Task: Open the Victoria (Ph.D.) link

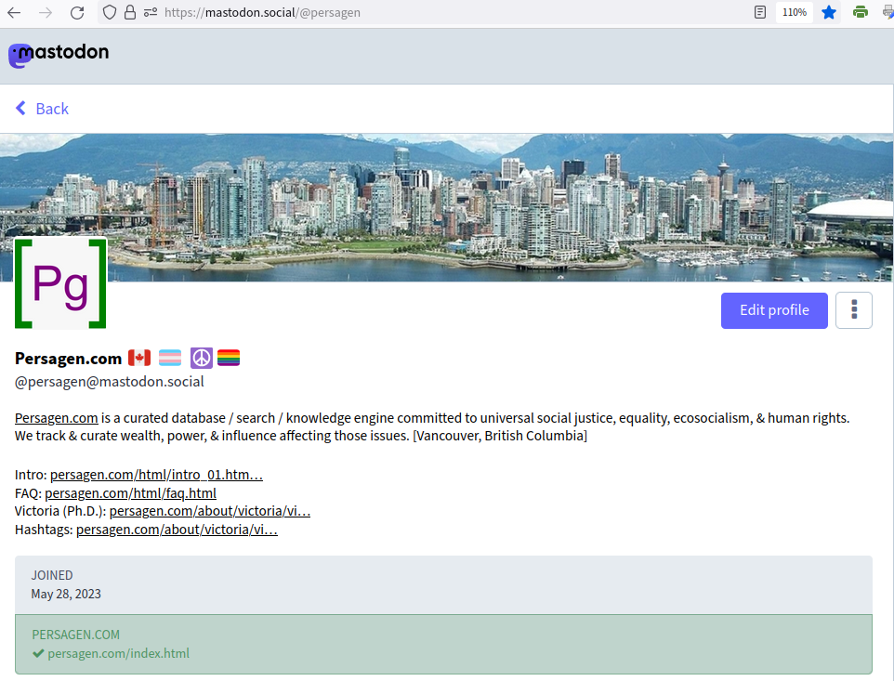Action: pos(210,511)
